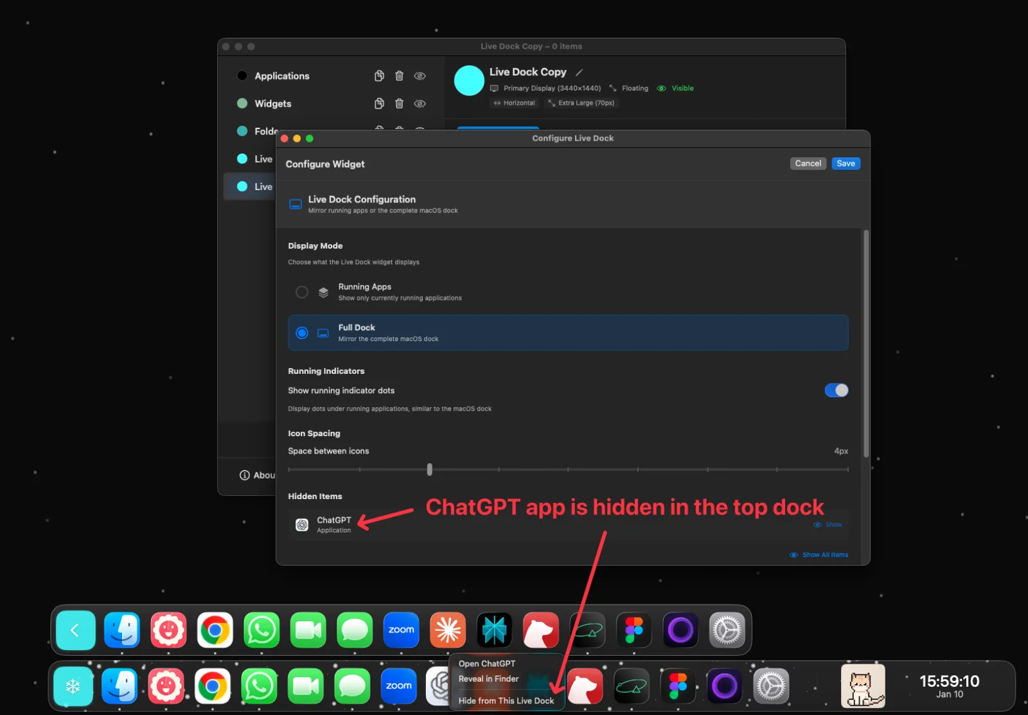Click pencil icon to rename Live Dock Copy
Image resolution: width=1028 pixels, height=715 pixels.
pyautogui.click(x=579, y=73)
